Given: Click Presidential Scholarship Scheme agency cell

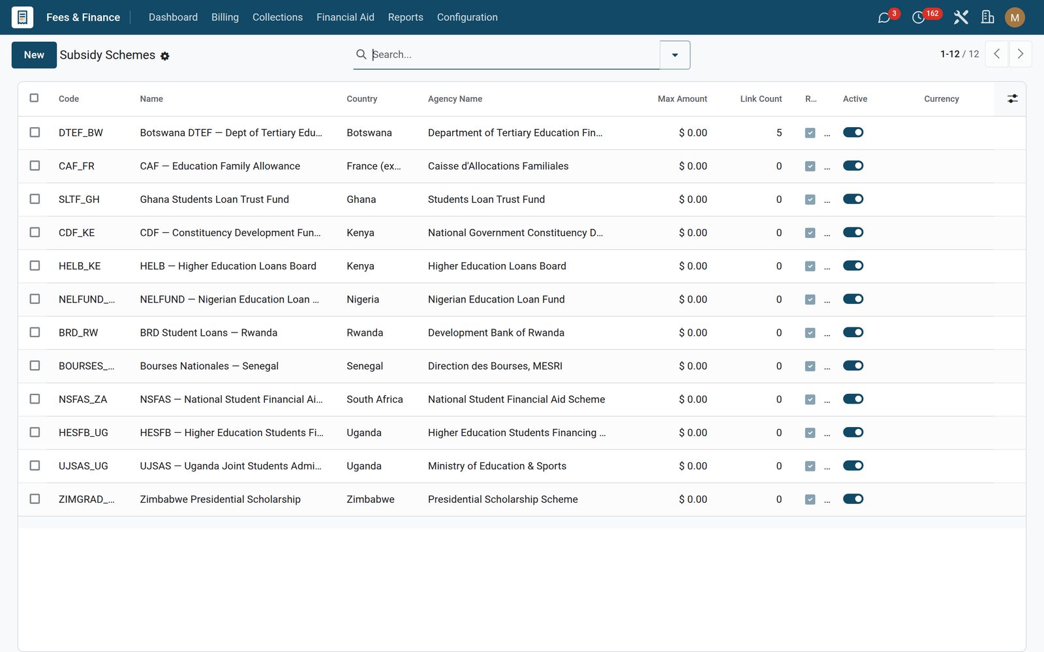Looking at the screenshot, I should coord(503,499).
